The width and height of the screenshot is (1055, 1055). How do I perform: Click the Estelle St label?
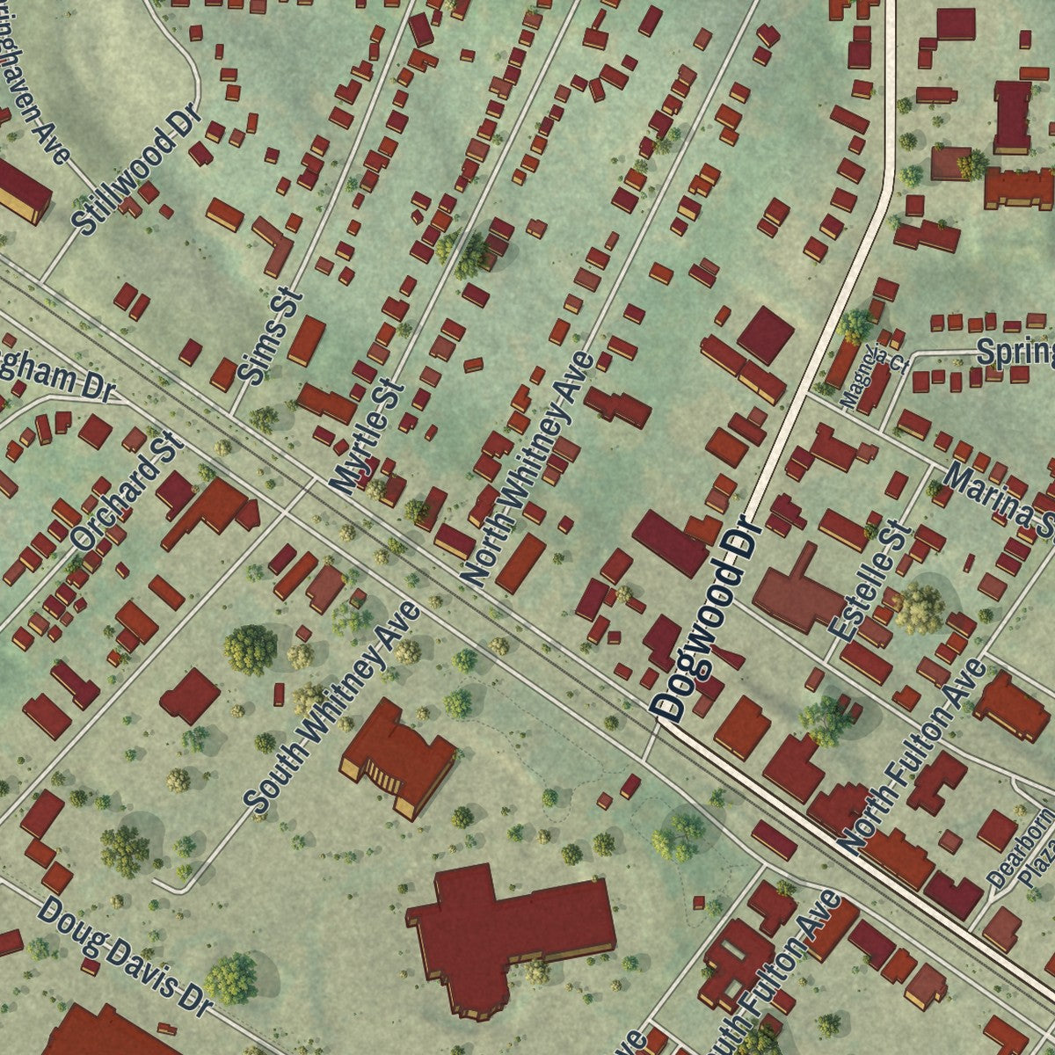click(x=871, y=580)
